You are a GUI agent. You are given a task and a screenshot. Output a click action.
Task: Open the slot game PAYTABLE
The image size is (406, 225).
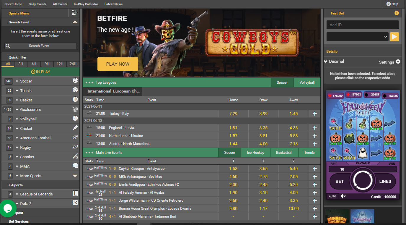[x=363, y=163]
